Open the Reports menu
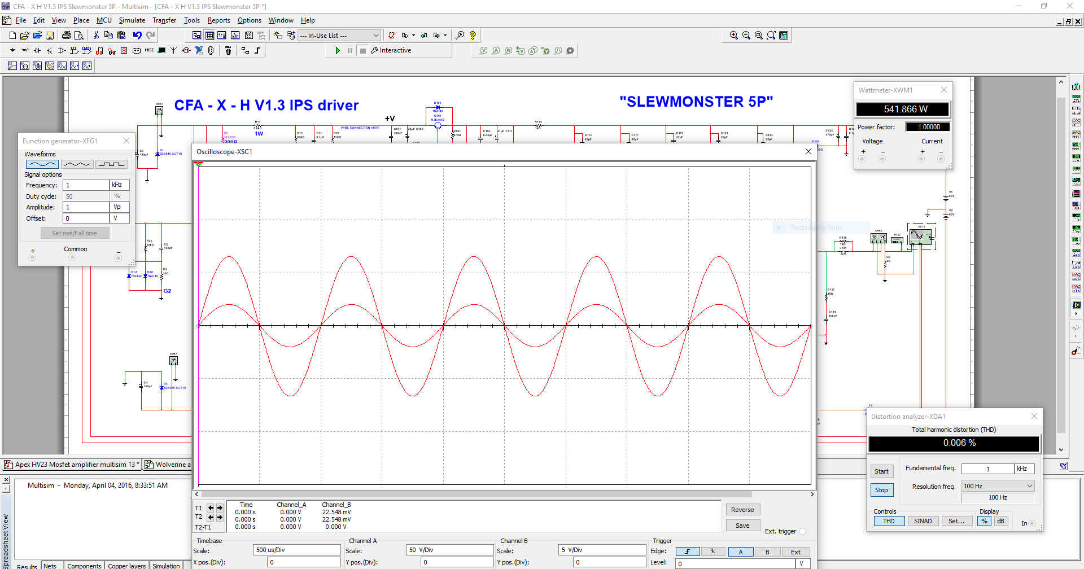 click(218, 20)
